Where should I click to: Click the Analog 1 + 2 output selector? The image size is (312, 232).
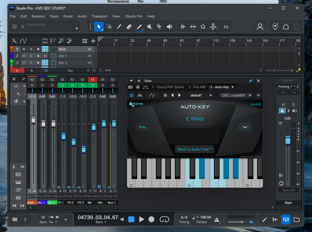288,86
